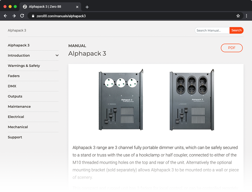The image size is (252, 192).
Task: Click the browser forward arrow
Action: point(14,16)
